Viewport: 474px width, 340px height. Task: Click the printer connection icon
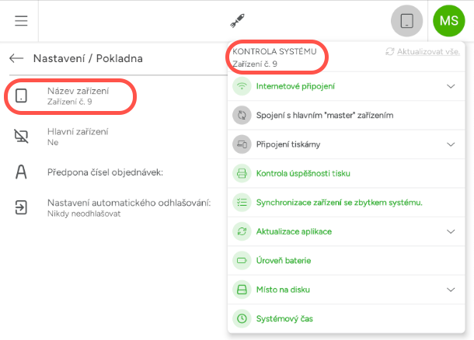click(x=242, y=144)
